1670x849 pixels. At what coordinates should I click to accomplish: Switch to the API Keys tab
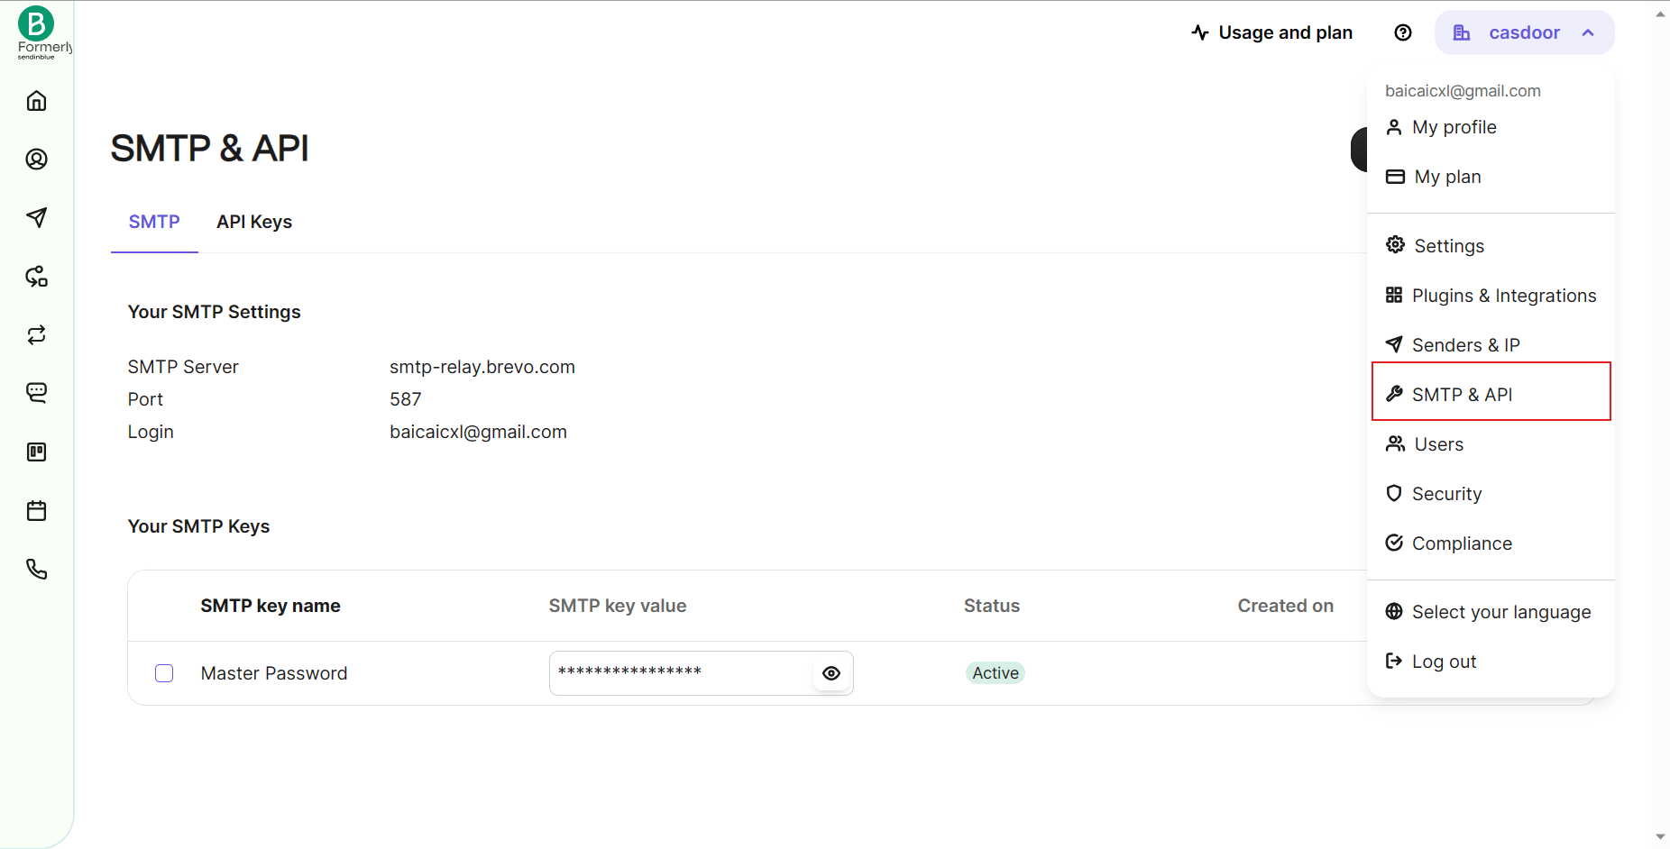coord(254,222)
